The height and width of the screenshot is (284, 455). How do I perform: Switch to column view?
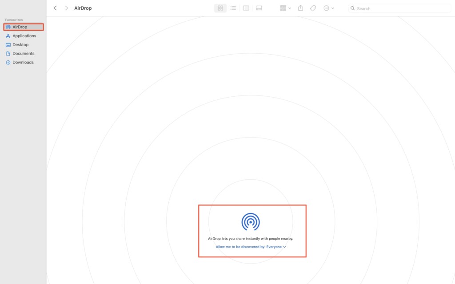[x=246, y=8]
